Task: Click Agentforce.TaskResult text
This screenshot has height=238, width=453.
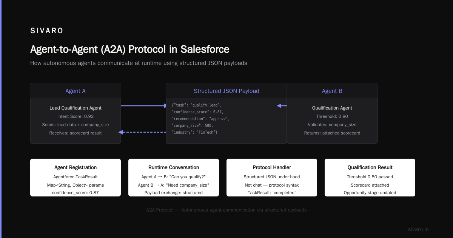Action: click(x=75, y=177)
